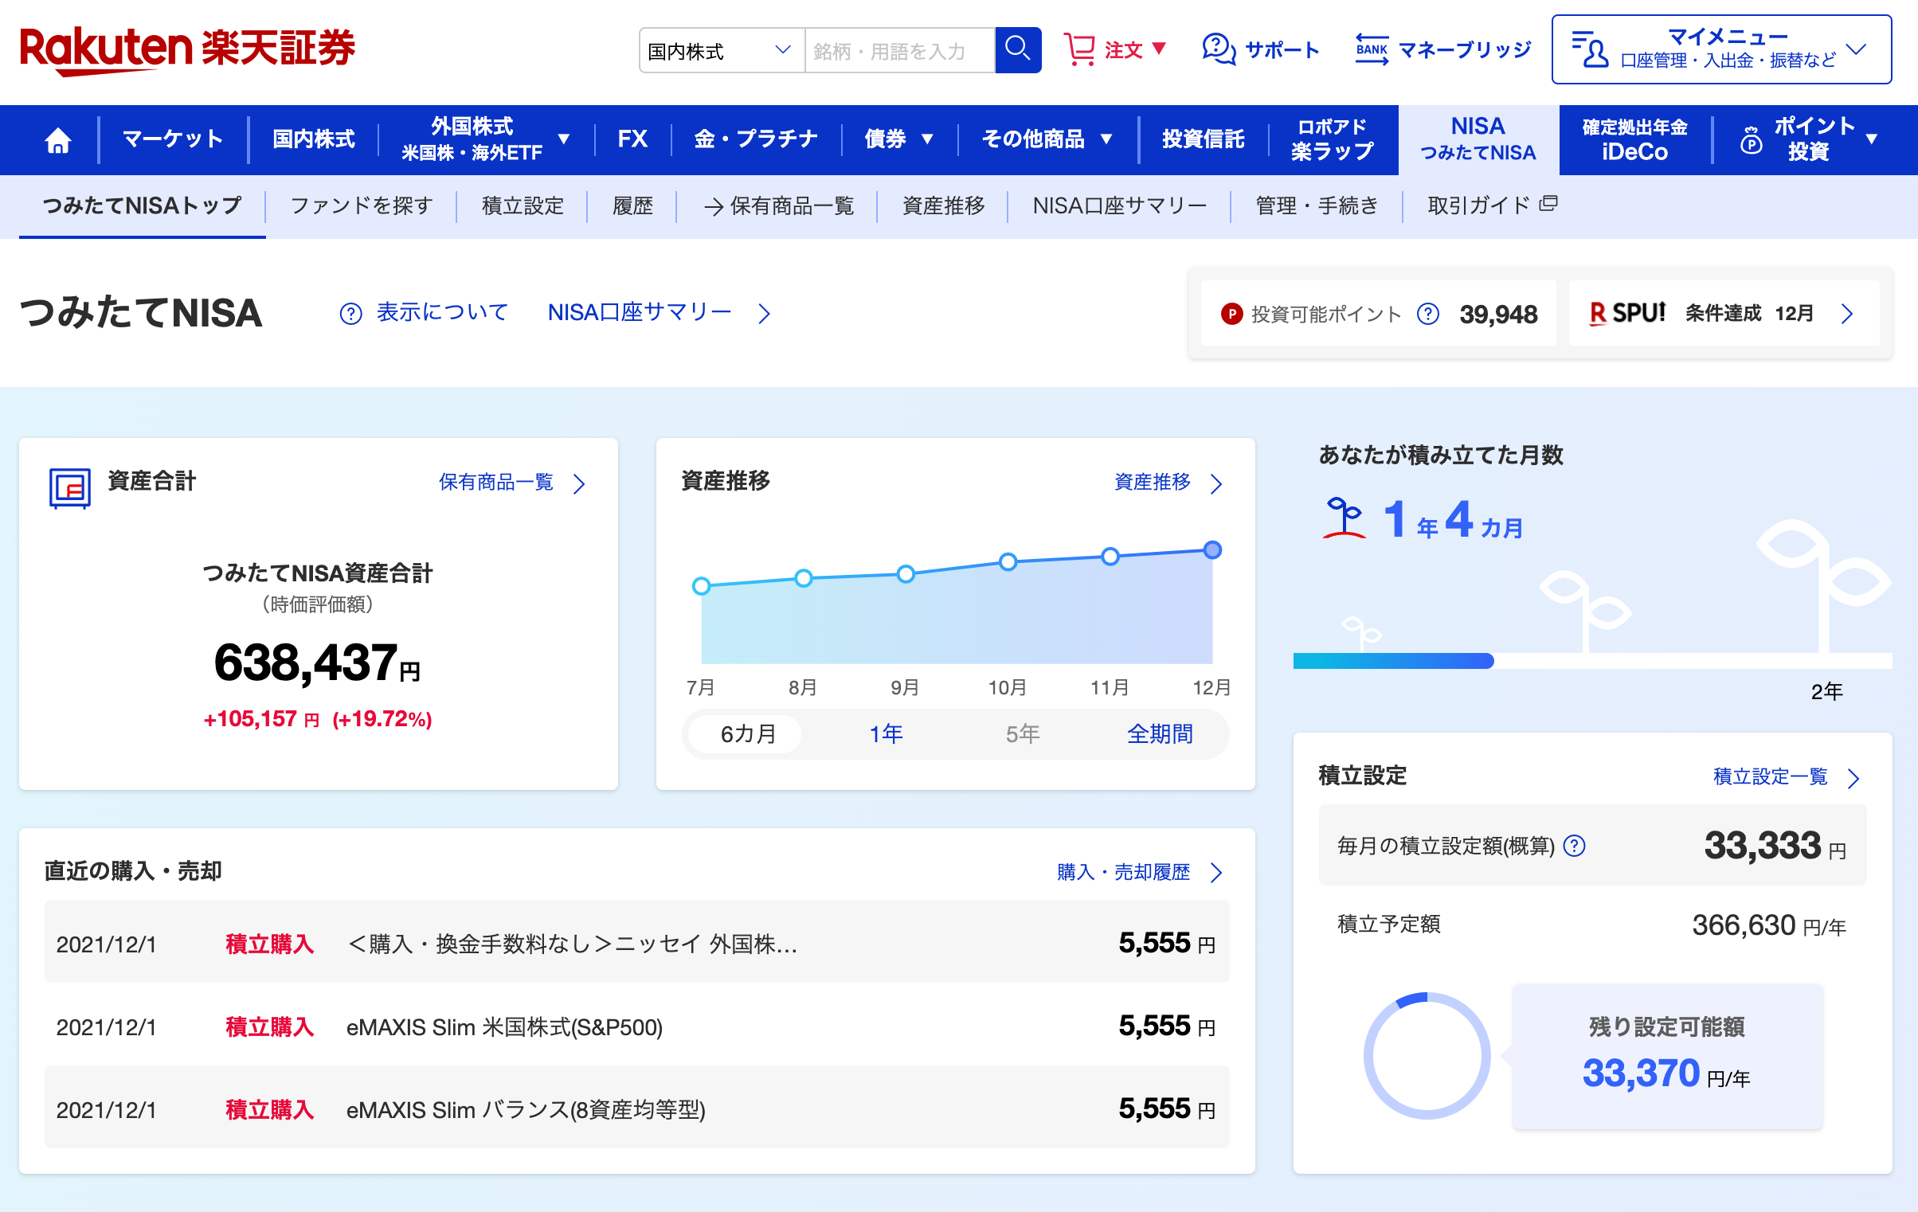Expand the 注文 dropdown menu
Screen dimensions: 1918x1212
click(1159, 48)
